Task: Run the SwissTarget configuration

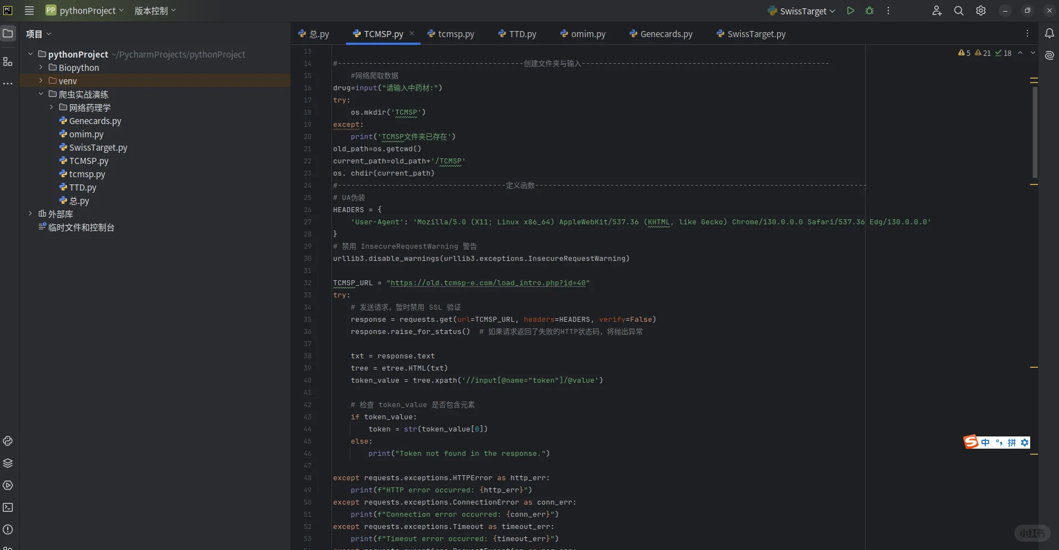Action: (x=851, y=11)
